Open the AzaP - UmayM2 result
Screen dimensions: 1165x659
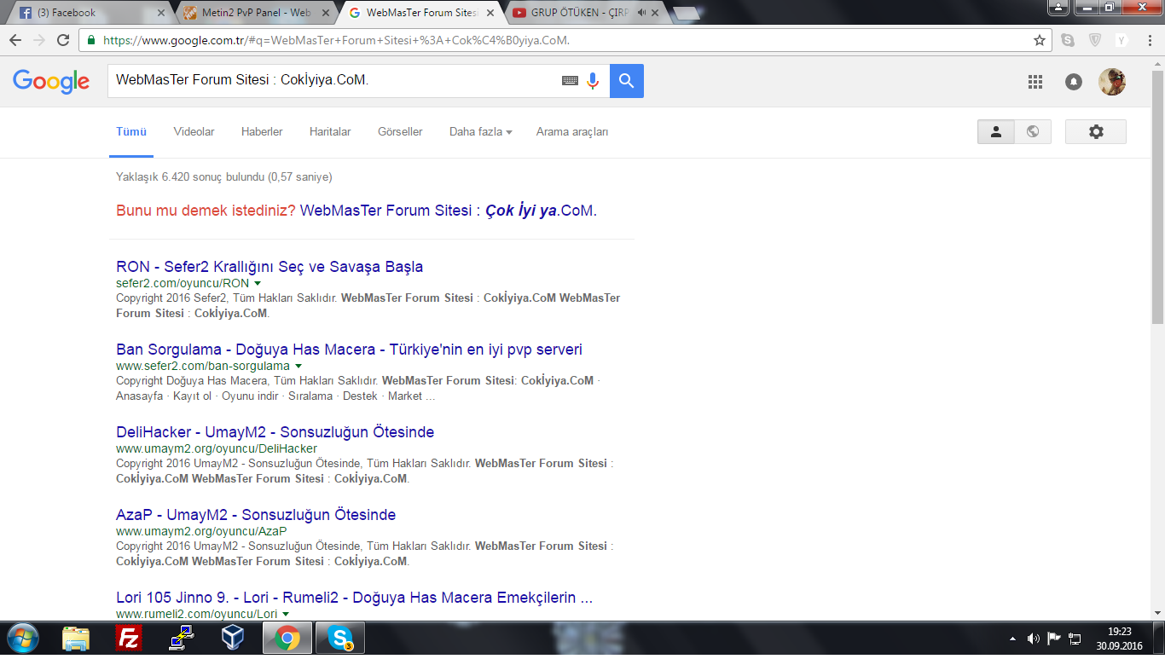click(256, 515)
